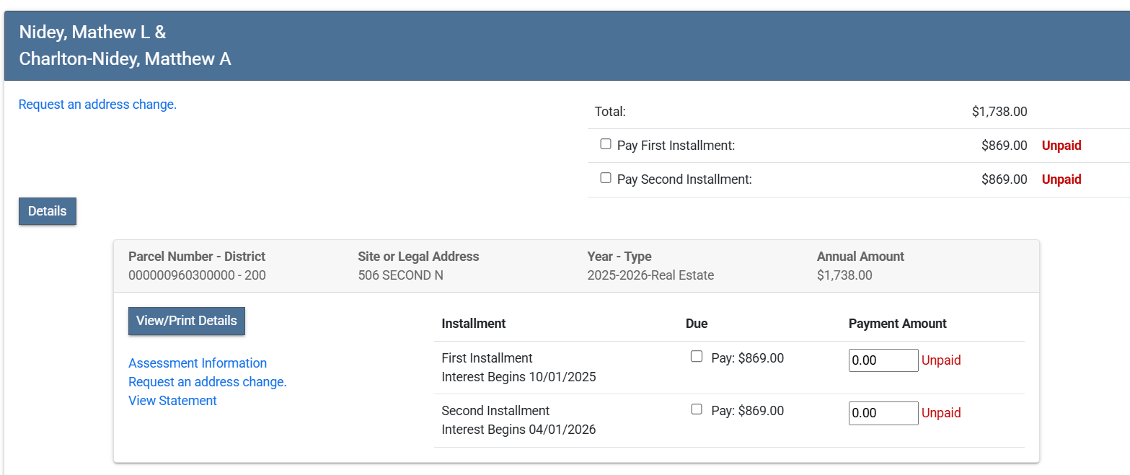The height and width of the screenshot is (475, 1130).
Task: Click the Total $1,738.00 amount in summary
Action: pyautogui.click(x=999, y=112)
